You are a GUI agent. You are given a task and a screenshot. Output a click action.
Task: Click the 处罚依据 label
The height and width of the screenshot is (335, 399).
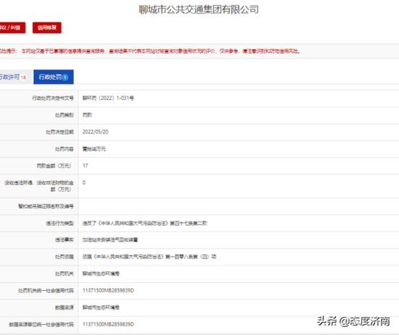click(x=65, y=257)
